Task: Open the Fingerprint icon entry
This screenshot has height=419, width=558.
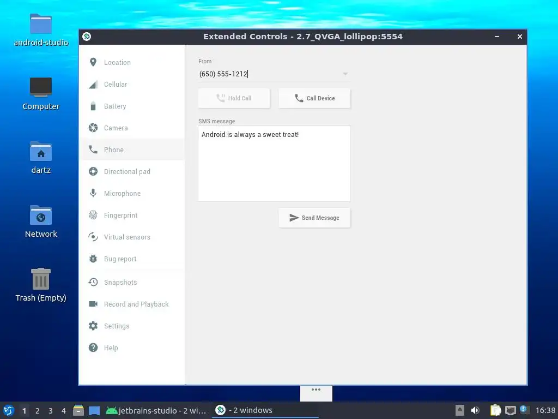Action: tap(93, 215)
